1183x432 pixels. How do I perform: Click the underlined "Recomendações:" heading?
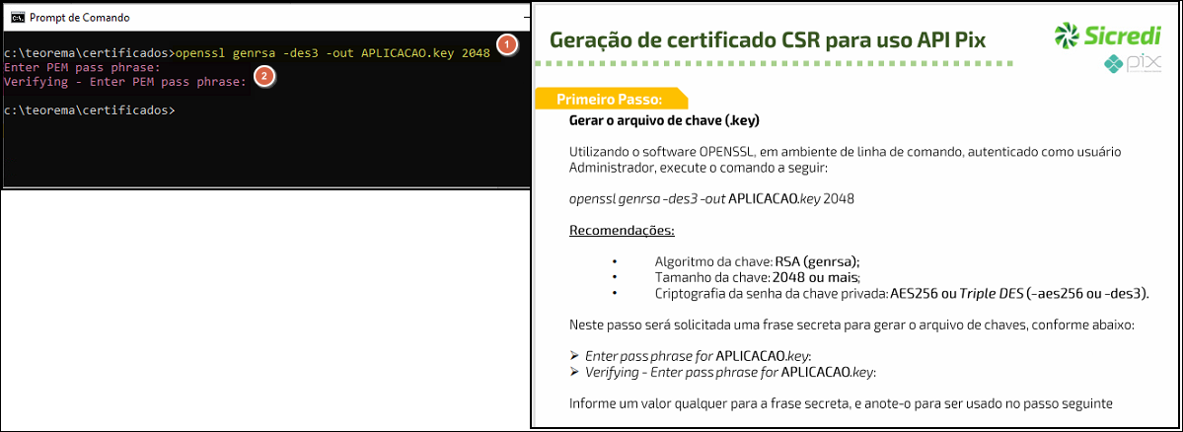click(x=622, y=229)
